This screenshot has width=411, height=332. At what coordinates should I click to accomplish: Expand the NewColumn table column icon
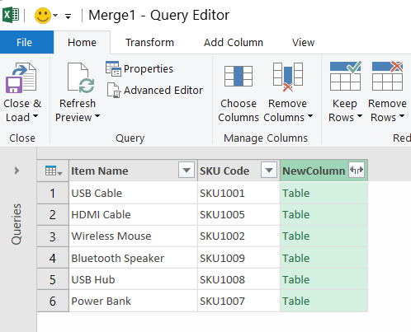[x=357, y=171]
